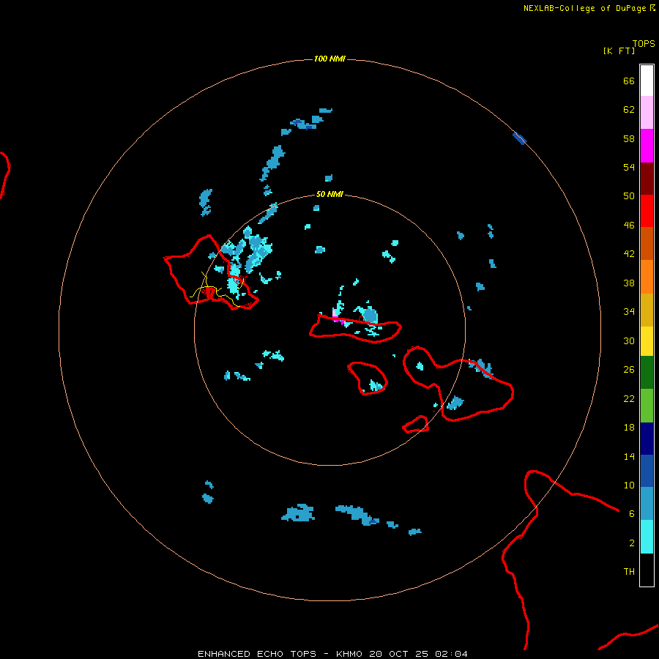Click the '46' legend value label

629,225
